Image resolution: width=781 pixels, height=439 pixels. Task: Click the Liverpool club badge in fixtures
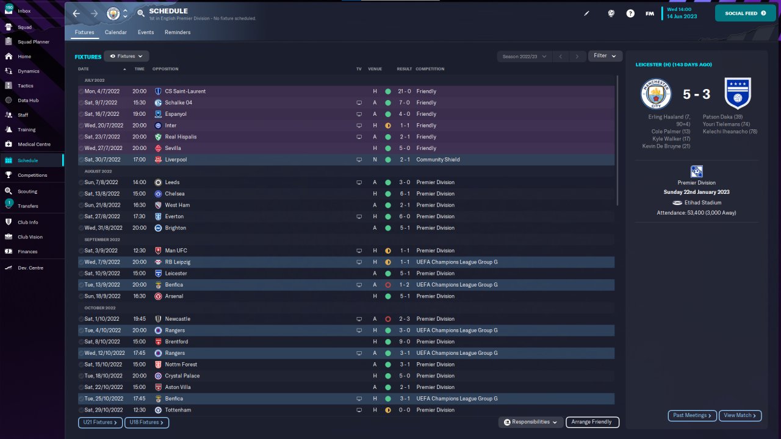pos(158,160)
